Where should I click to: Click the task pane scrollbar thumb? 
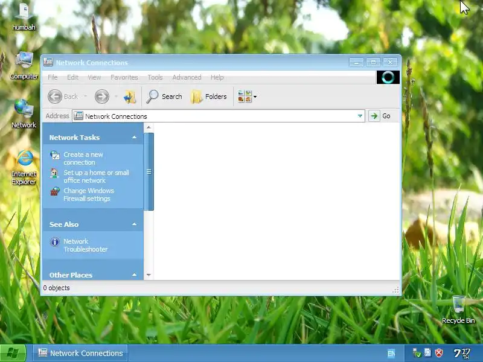149,172
